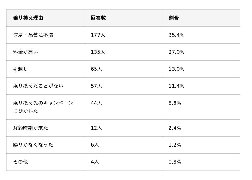Select the 12人 cell
The width and height of the screenshot is (252, 180).
click(x=96, y=128)
